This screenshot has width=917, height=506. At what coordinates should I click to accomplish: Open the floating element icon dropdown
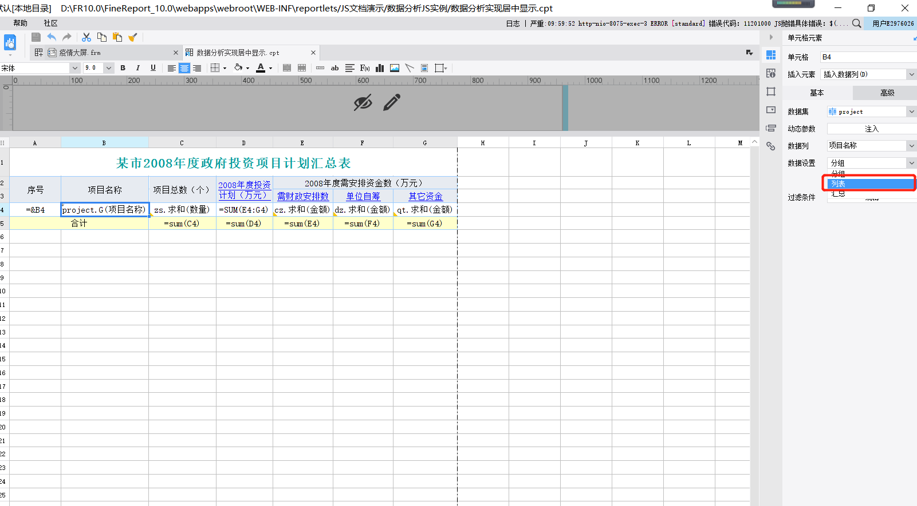pos(441,68)
